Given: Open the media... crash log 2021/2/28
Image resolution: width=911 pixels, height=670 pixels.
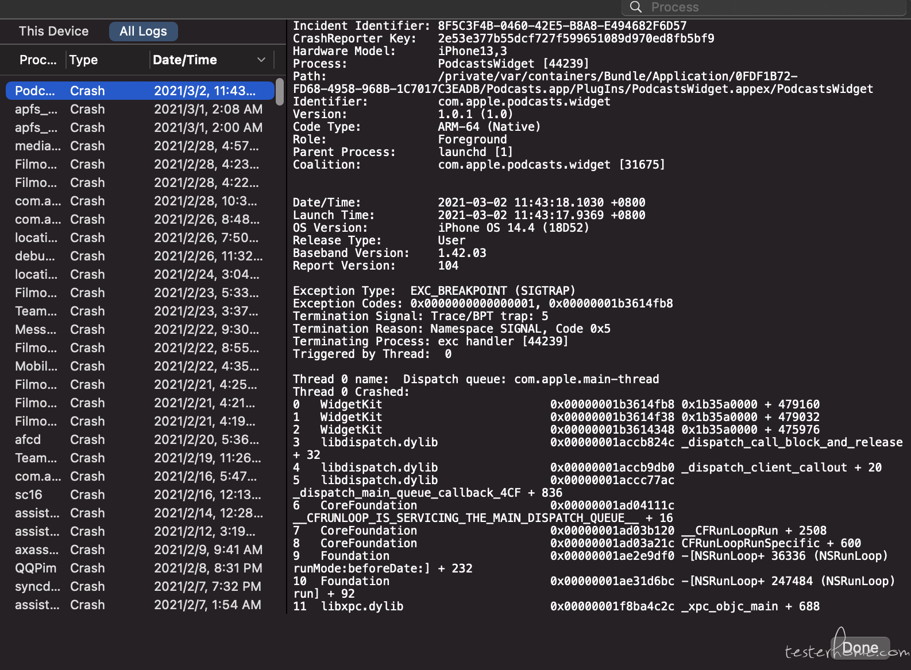Looking at the screenshot, I should (x=140, y=146).
